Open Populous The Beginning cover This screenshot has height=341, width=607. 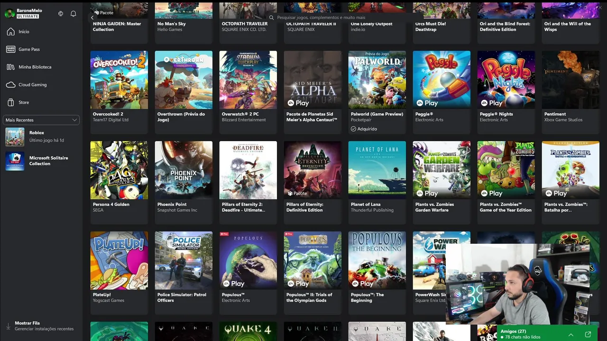click(377, 260)
